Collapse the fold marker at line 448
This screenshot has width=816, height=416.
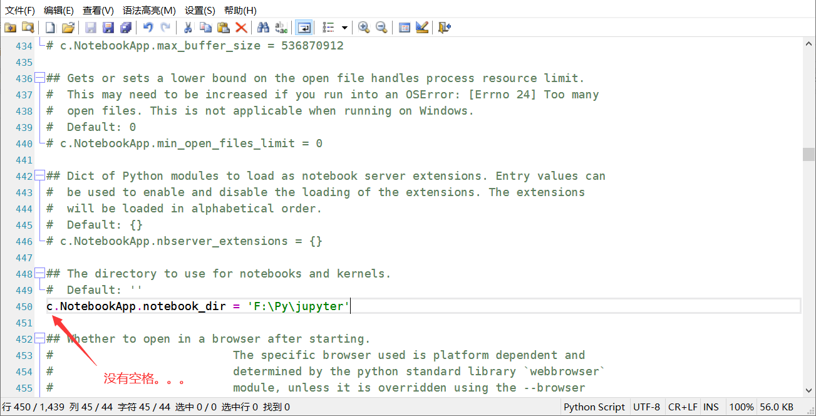(39, 274)
